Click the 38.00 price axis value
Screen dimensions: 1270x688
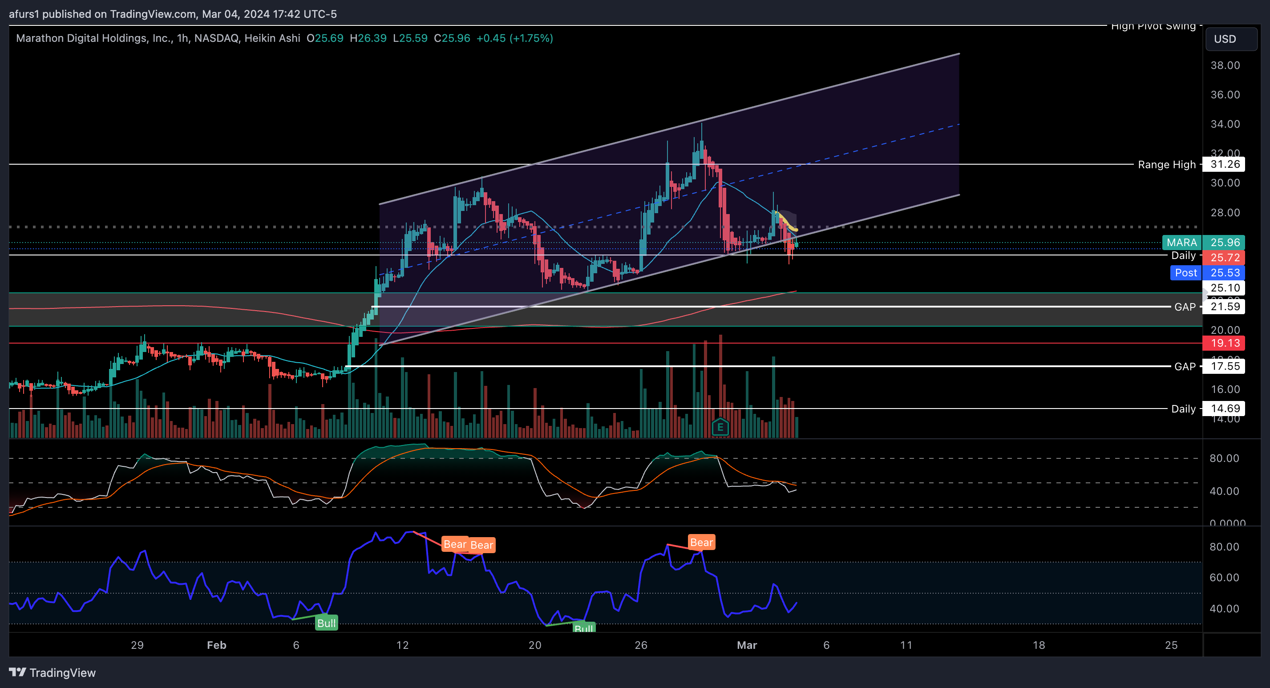[1225, 65]
